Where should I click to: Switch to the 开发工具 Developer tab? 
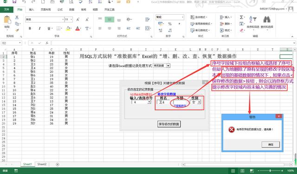pyautogui.click(x=110, y=9)
